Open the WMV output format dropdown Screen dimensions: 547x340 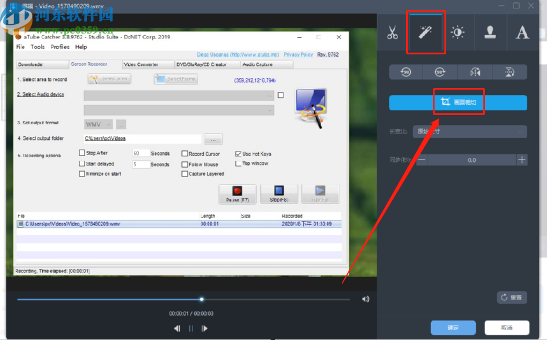[99, 124]
